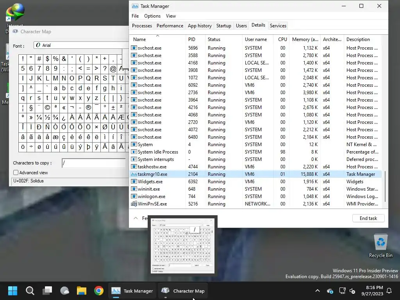This screenshot has height=300, width=400.
Task: Sort by Memory column header
Action: (305, 39)
